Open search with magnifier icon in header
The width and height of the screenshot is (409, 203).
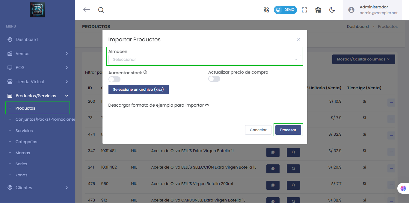101,10
